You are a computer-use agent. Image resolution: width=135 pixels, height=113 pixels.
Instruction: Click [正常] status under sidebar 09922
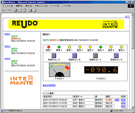[x=14, y=51]
